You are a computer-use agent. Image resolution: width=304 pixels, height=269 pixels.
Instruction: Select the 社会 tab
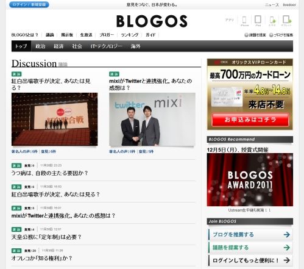point(77,46)
